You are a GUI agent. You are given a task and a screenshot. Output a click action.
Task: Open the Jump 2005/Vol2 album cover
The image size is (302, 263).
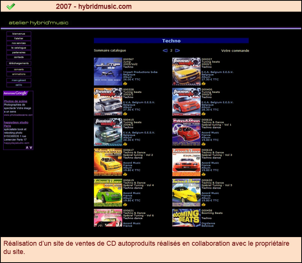pyautogui.click(x=108, y=71)
